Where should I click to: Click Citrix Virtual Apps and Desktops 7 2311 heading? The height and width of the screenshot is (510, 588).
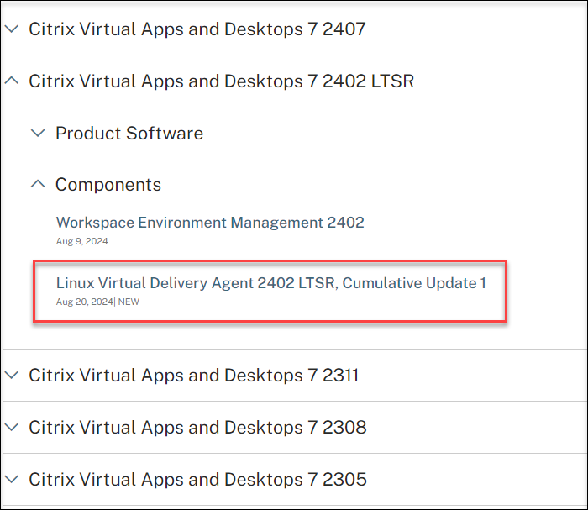pyautogui.click(x=193, y=376)
